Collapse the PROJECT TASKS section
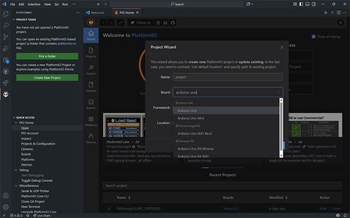 (x=14, y=20)
